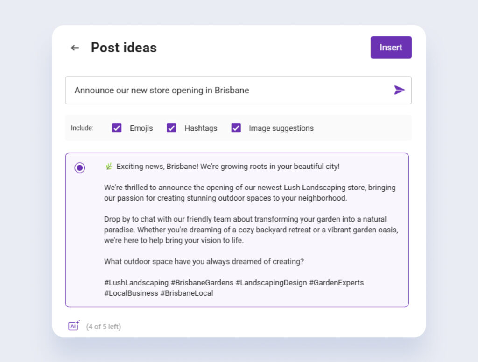Image resolution: width=478 pixels, height=362 pixels.
Task: Disable the Image suggestions checkbox
Action: click(236, 128)
